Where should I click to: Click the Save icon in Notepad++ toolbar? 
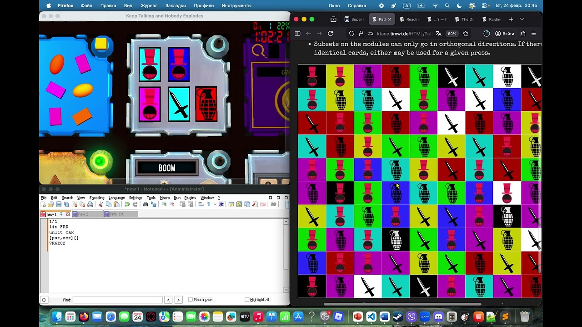[59, 204]
